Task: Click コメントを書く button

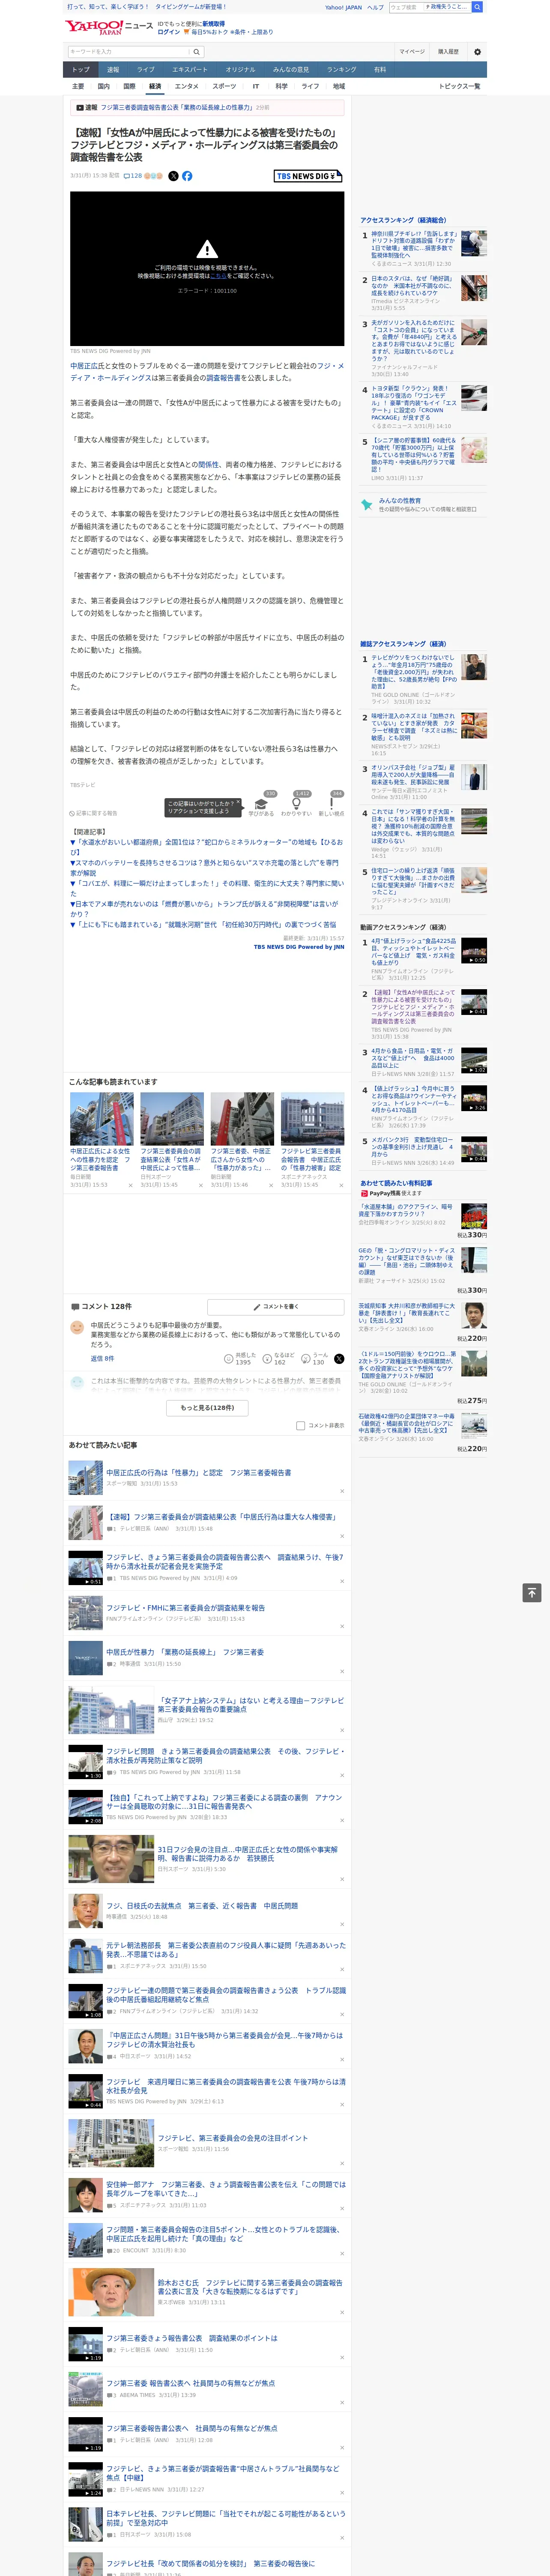Action: tap(275, 1307)
